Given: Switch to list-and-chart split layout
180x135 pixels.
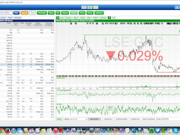Looking at the screenshot, I should point(90,7).
